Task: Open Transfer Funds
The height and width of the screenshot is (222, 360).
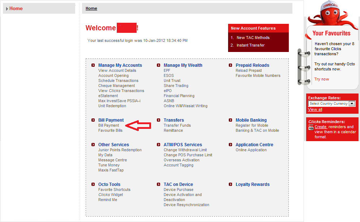Action: (x=177, y=125)
